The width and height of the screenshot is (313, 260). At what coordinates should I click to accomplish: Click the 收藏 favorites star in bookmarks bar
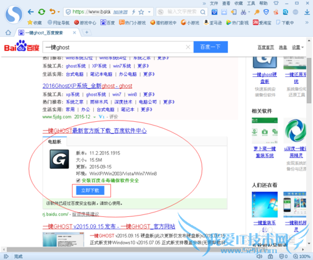point(34,22)
